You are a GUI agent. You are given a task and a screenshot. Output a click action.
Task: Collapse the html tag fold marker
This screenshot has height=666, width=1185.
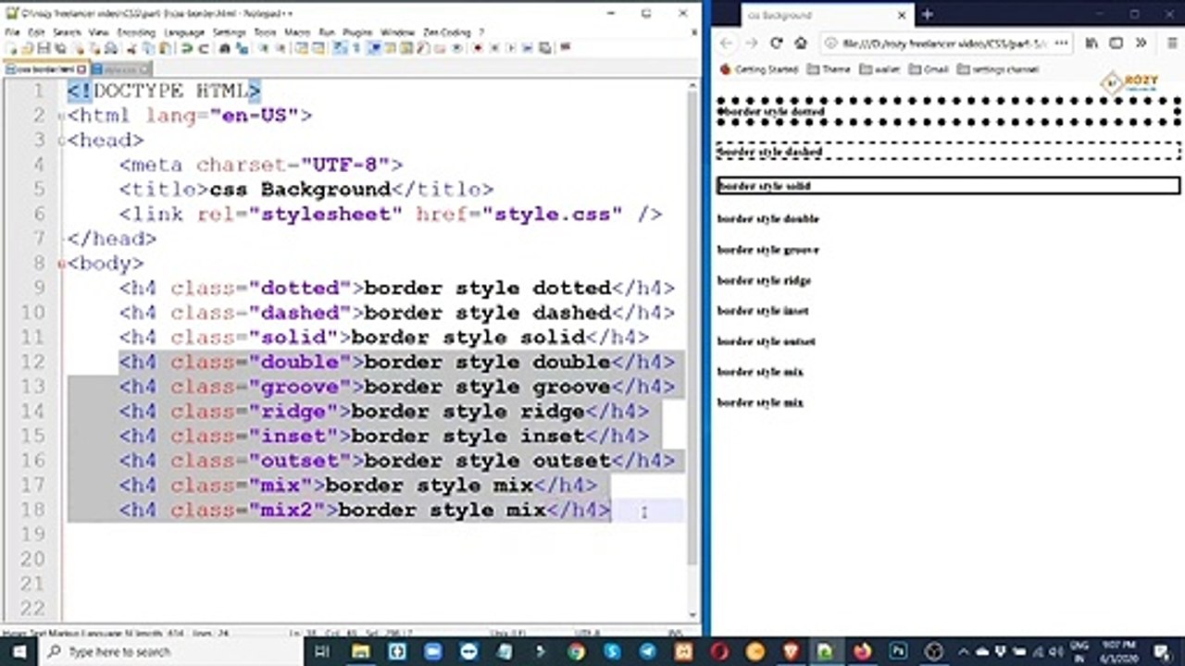click(62, 116)
